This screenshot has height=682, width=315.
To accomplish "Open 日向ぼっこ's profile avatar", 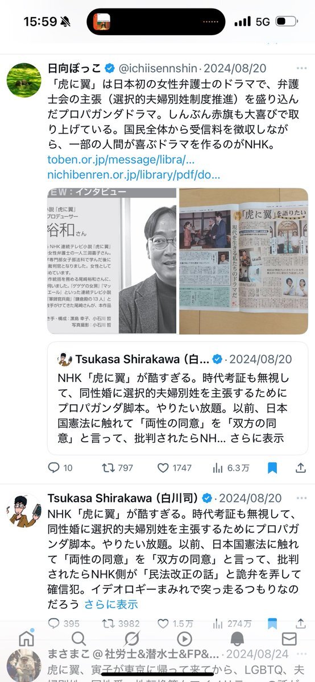I will click(24, 80).
